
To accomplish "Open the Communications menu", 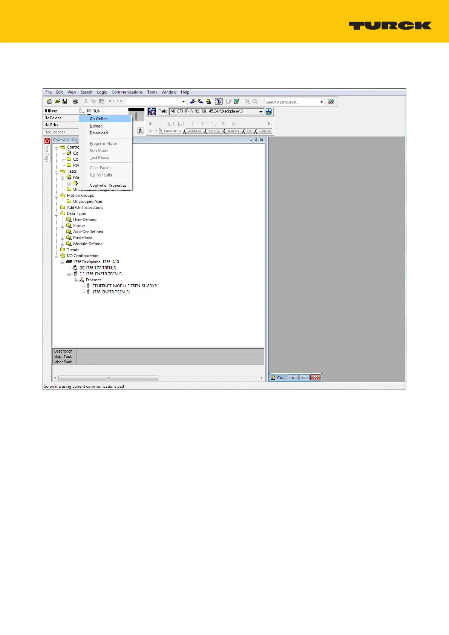I will click(x=127, y=92).
